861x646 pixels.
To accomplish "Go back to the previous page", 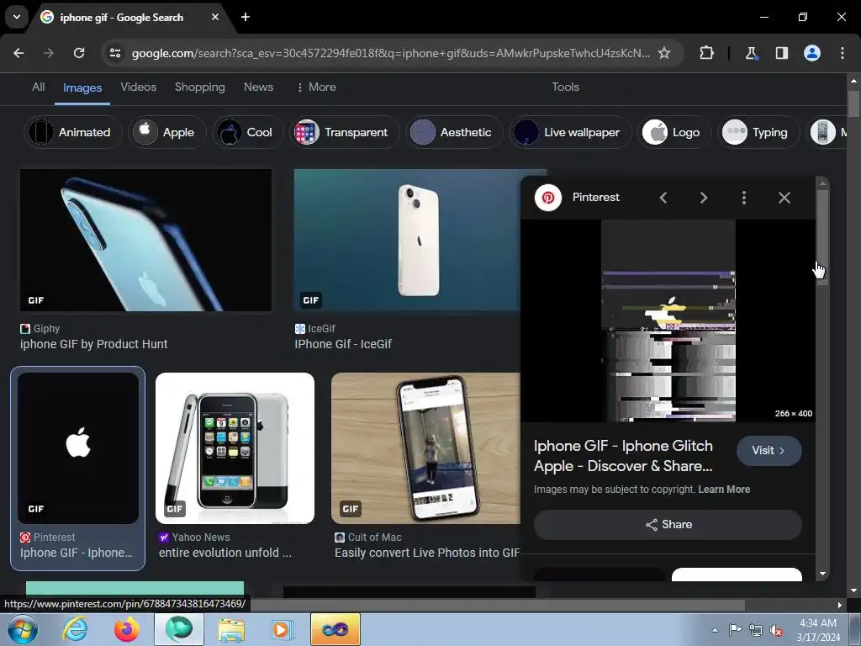I will pyautogui.click(x=18, y=53).
